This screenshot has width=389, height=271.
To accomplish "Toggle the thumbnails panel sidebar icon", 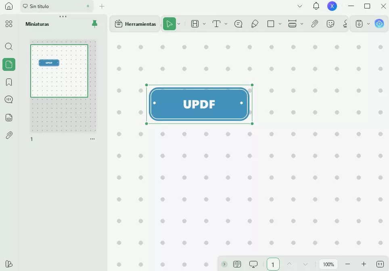I will click(x=9, y=64).
